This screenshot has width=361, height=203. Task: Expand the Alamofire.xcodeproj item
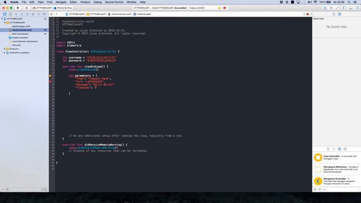point(5,52)
